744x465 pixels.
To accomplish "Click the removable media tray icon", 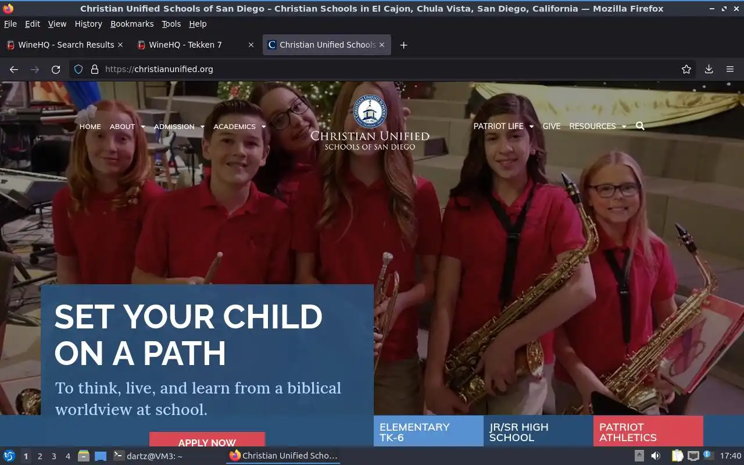I will [639, 456].
